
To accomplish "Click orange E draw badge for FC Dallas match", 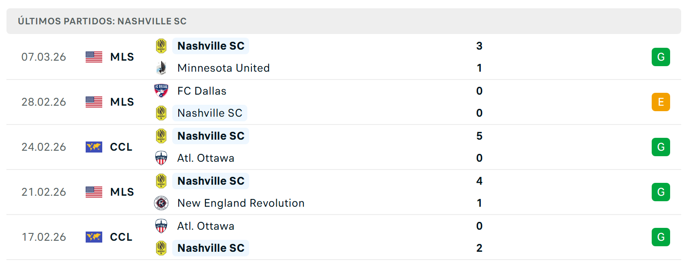I will click(660, 102).
